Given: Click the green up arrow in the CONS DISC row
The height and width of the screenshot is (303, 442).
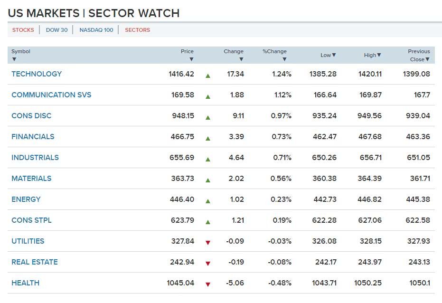Looking at the screenshot, I should point(207,117).
